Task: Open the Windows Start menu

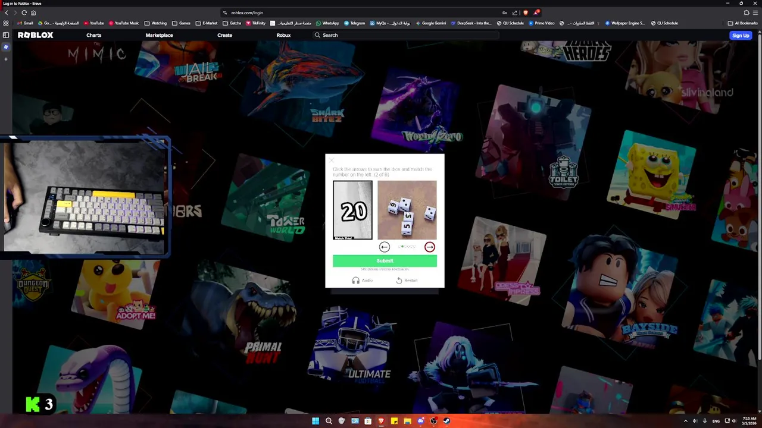Action: [x=316, y=421]
